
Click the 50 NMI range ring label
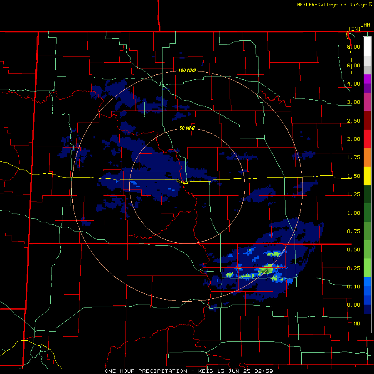click(x=187, y=128)
